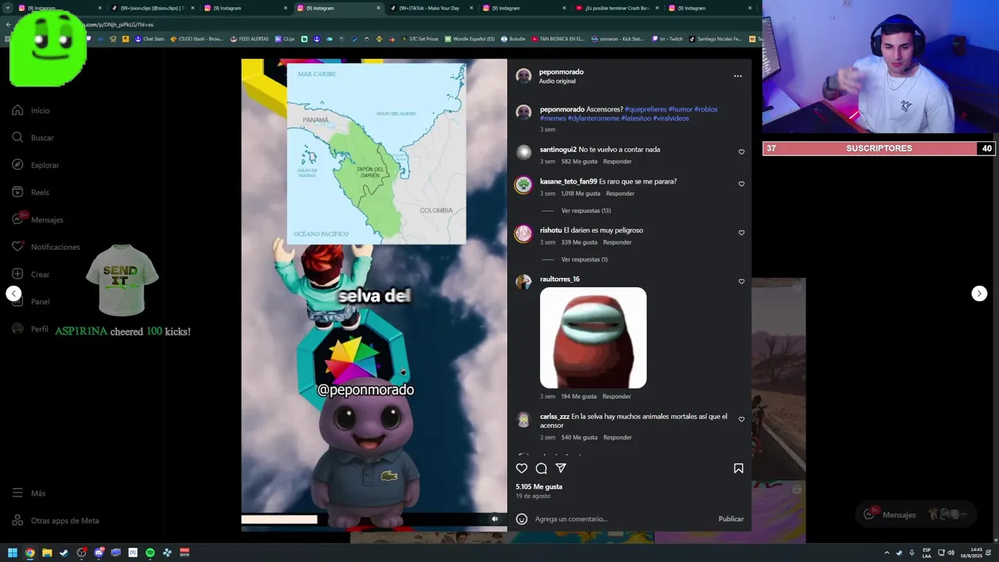Like raultorres_16's comment
The image size is (999, 562).
pyautogui.click(x=741, y=282)
